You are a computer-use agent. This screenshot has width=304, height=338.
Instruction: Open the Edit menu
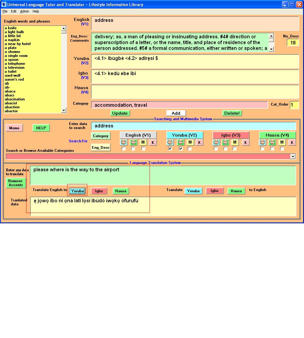click(x=14, y=11)
